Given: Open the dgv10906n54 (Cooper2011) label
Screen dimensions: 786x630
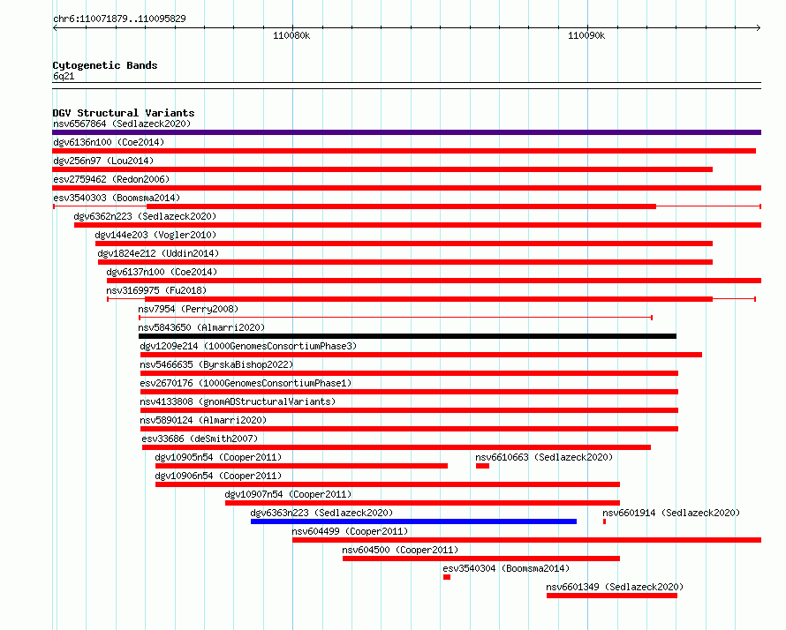Looking at the screenshot, I should [218, 476].
